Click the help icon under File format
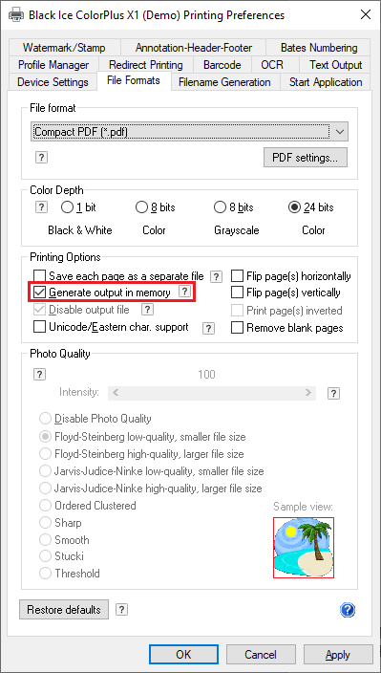The height and width of the screenshot is (673, 381). tap(41, 157)
